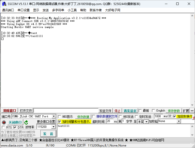Enable the HEX发送 checkbox
Screen dimensions: 195x148
click(x=120, y=117)
